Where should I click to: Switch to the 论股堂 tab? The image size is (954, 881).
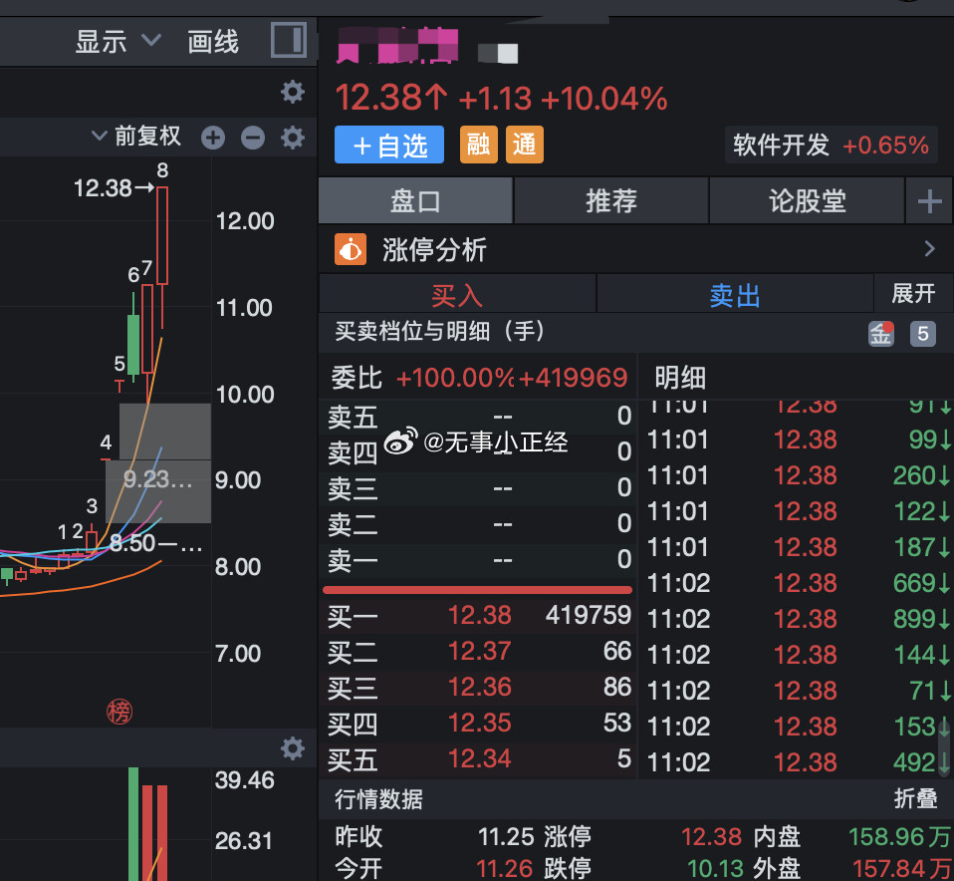(x=808, y=201)
